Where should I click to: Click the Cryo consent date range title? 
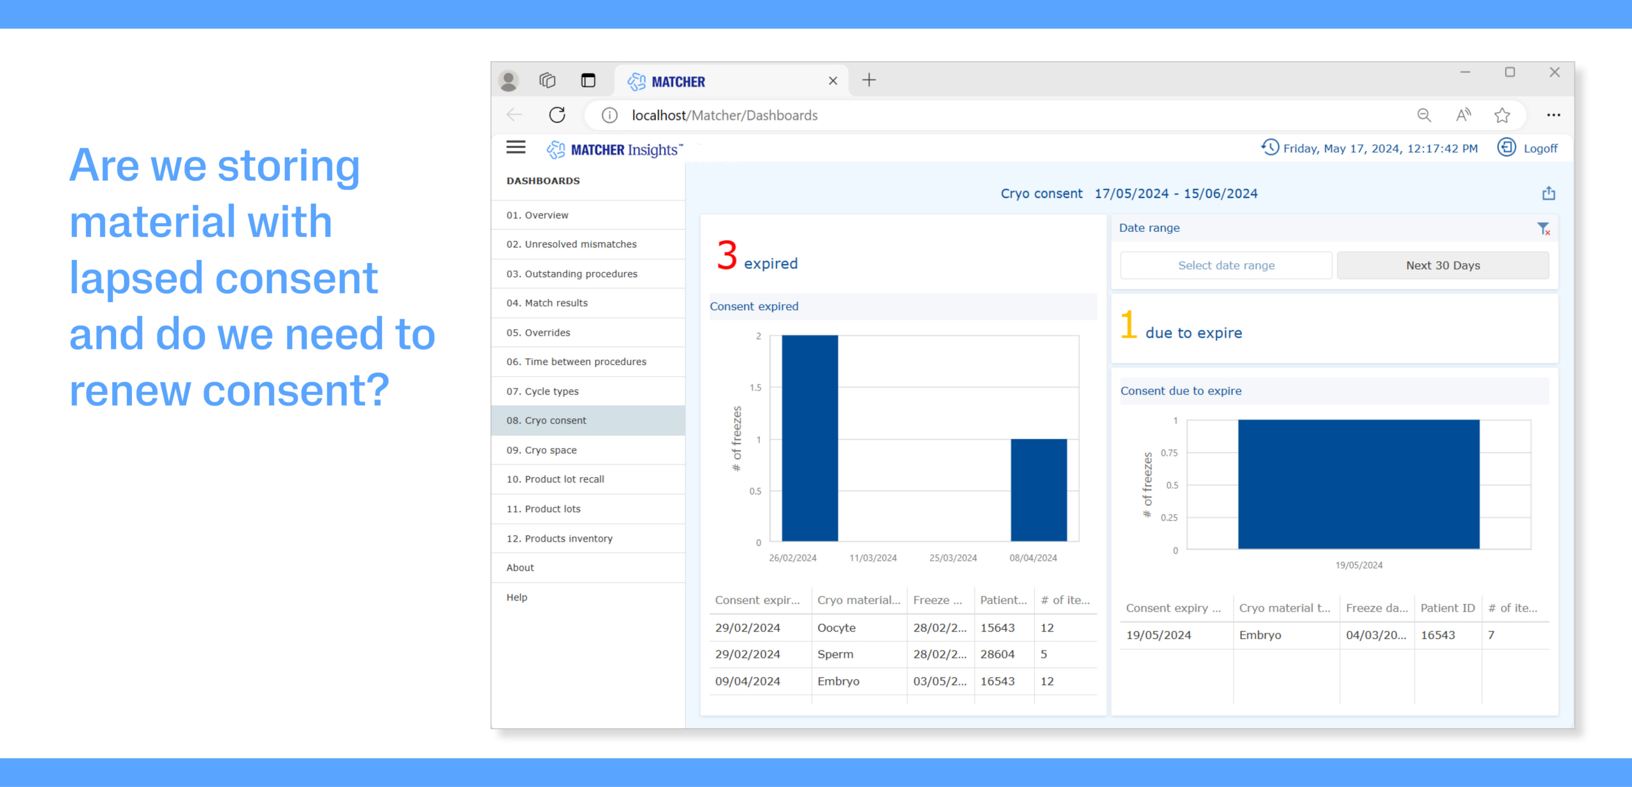point(1129,194)
